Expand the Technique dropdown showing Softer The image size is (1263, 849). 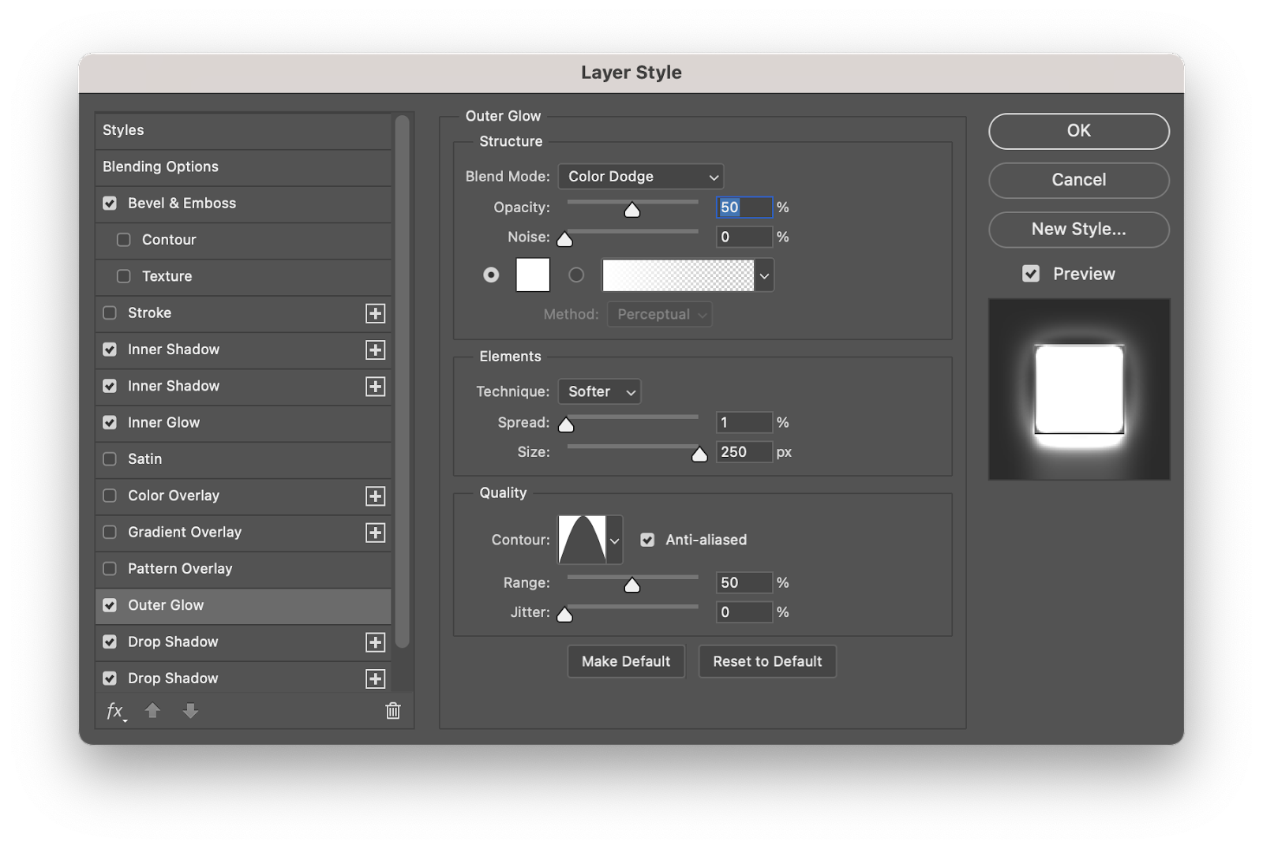(x=599, y=391)
